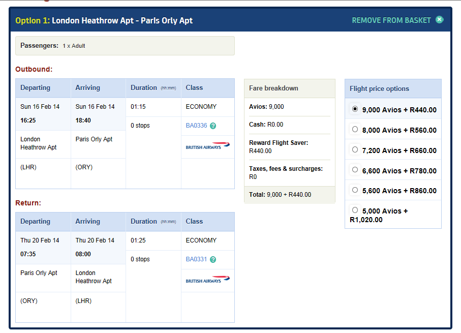The image size is (461, 333).
Task: Click the 'Outbound:' section heading
Action: [34, 69]
